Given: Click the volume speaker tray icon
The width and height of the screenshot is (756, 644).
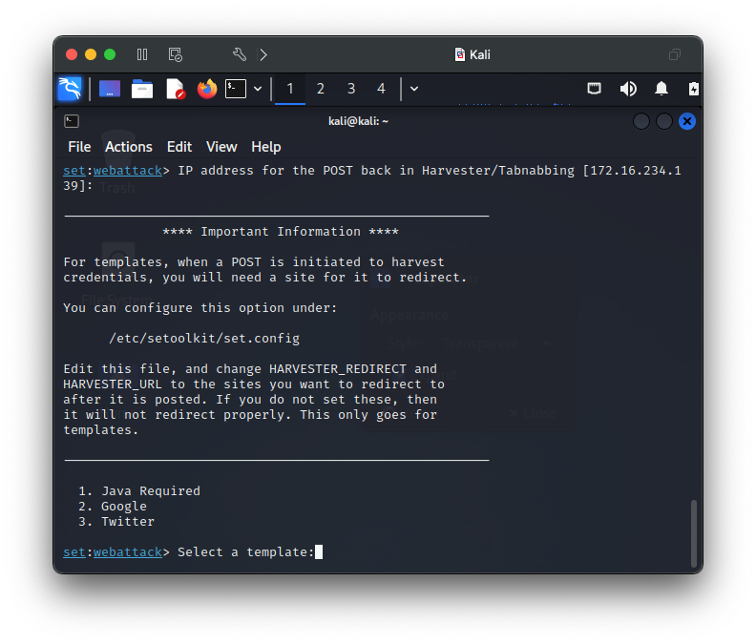Looking at the screenshot, I should [x=628, y=89].
